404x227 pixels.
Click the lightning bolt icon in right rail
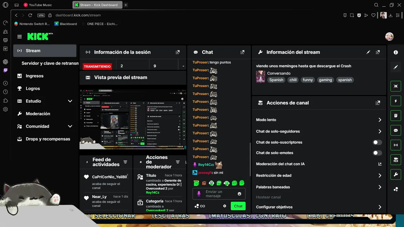tap(396, 101)
